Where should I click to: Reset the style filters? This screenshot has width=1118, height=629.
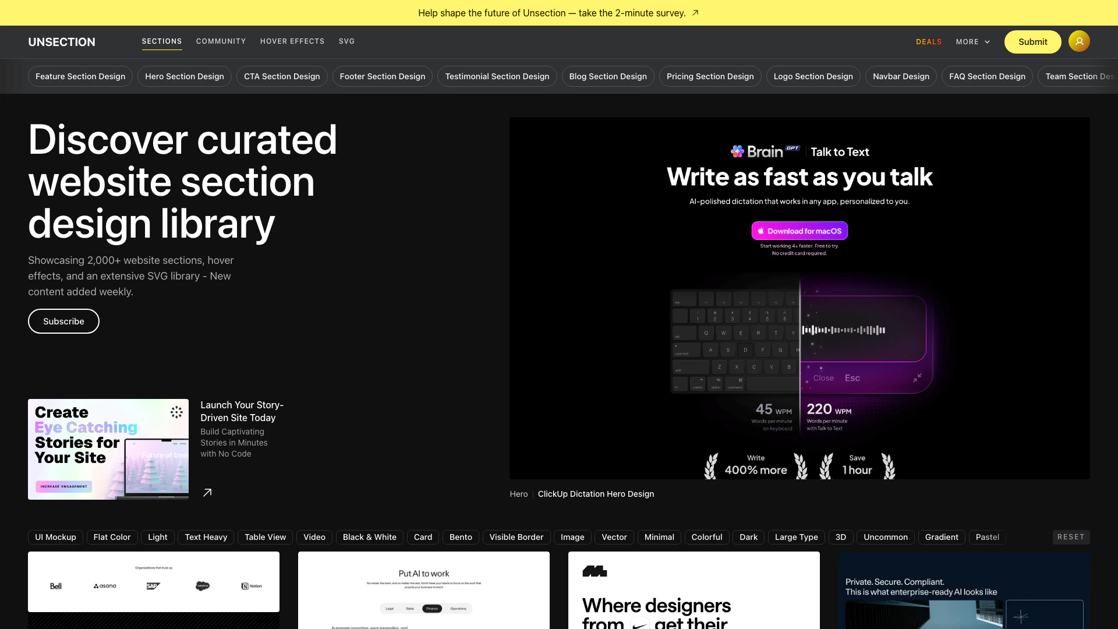(1071, 537)
